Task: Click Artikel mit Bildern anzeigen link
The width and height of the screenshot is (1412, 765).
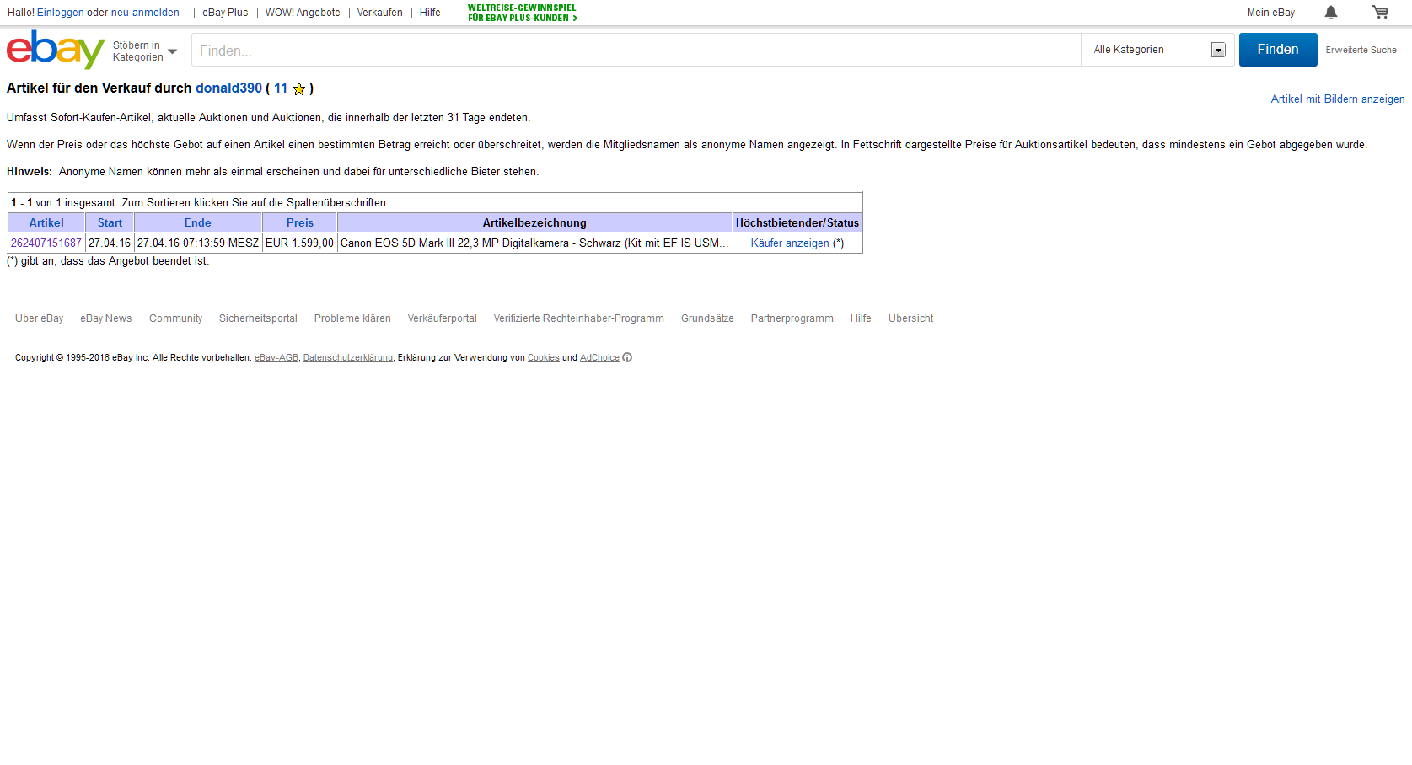Action: pyautogui.click(x=1338, y=99)
